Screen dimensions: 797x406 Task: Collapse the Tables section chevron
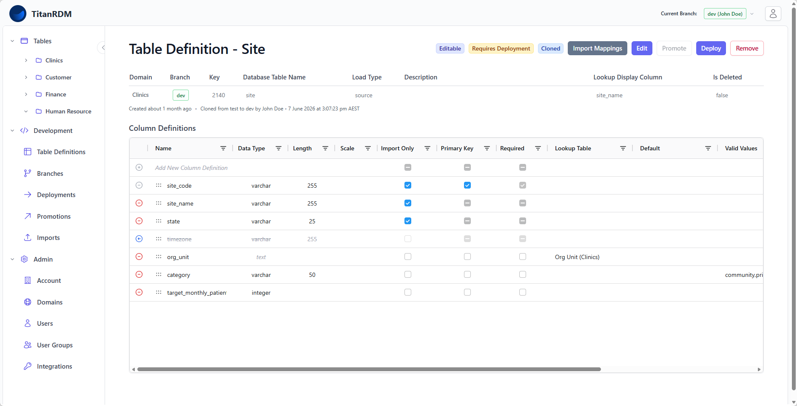point(12,41)
